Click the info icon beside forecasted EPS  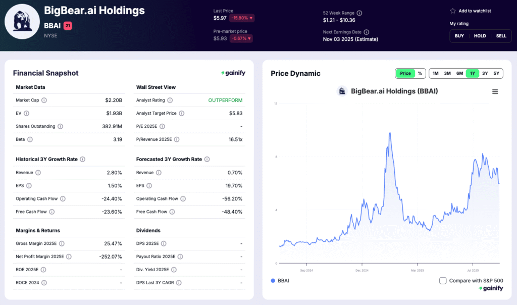point(149,186)
